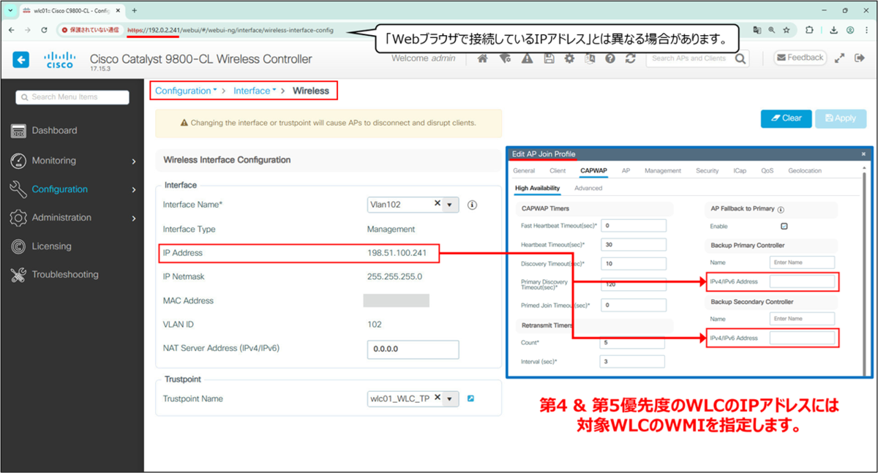Screen dimensions: 878x473
Task: Open the browser tab search dropdown
Action: [10, 10]
